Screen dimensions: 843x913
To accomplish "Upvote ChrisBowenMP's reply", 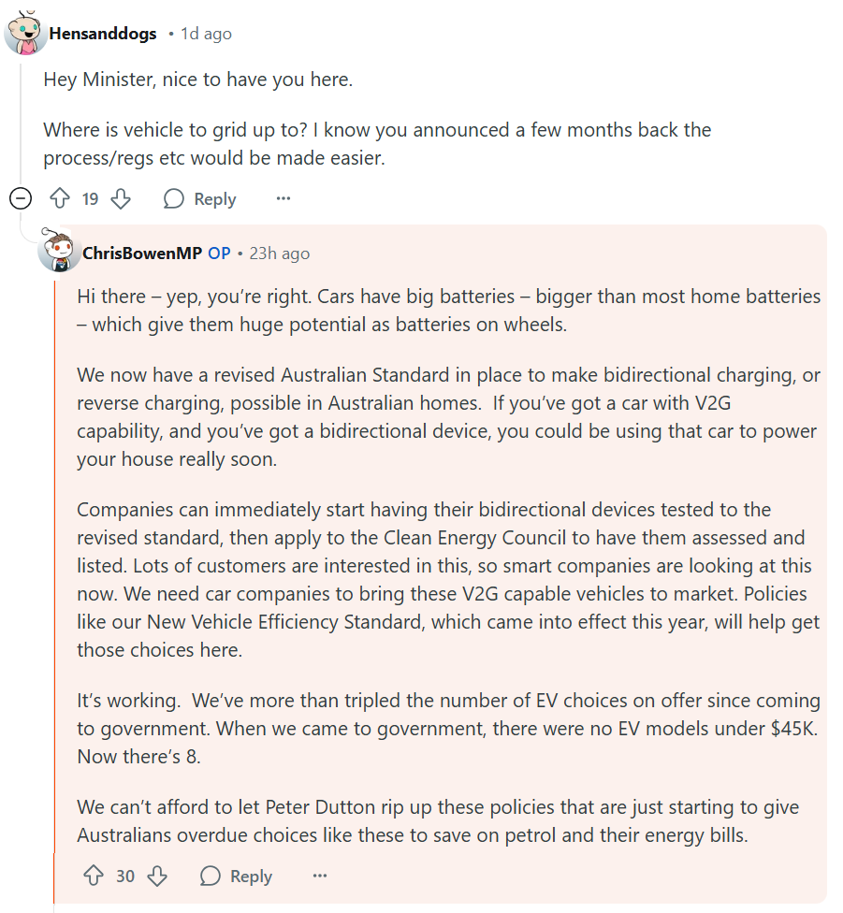I will point(94,877).
